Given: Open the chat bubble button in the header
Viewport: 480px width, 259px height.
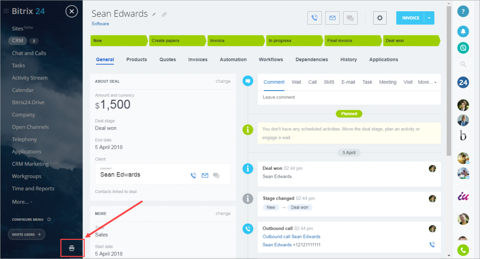Looking at the screenshot, I should 350,18.
